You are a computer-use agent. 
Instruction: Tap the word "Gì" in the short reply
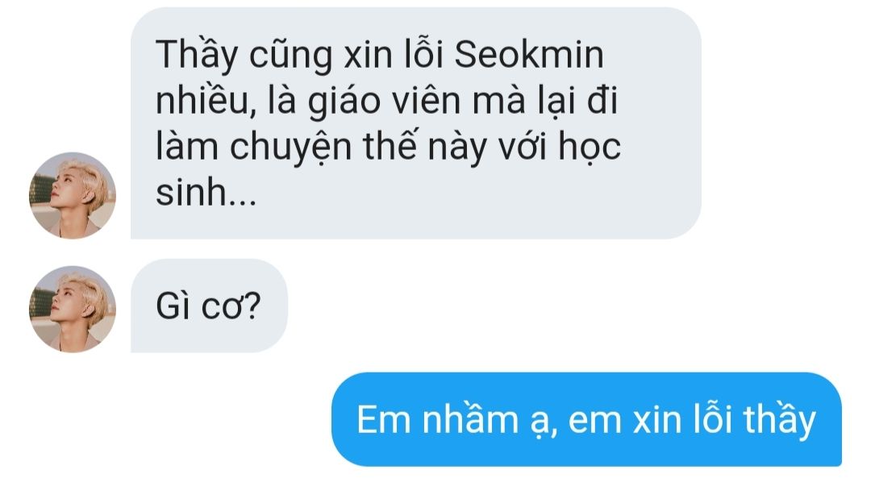coord(173,306)
